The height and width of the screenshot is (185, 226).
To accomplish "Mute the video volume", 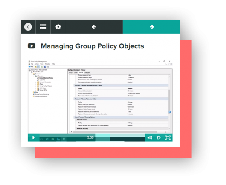I will pos(150,138).
